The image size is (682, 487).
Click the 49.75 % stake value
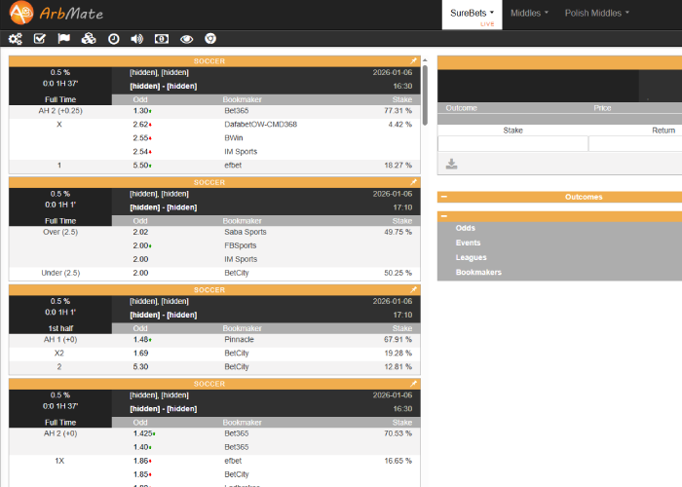398,232
